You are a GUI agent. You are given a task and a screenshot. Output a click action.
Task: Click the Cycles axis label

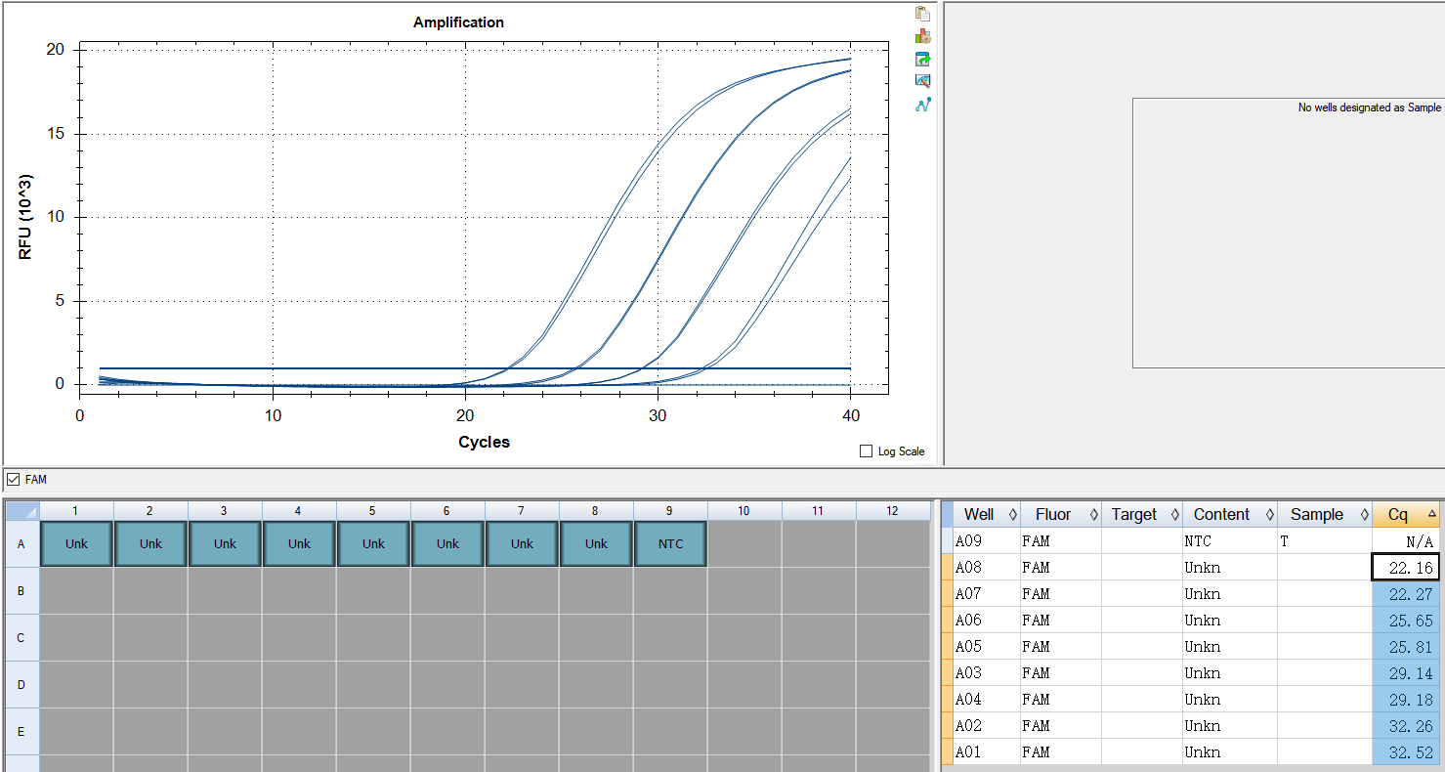484,442
